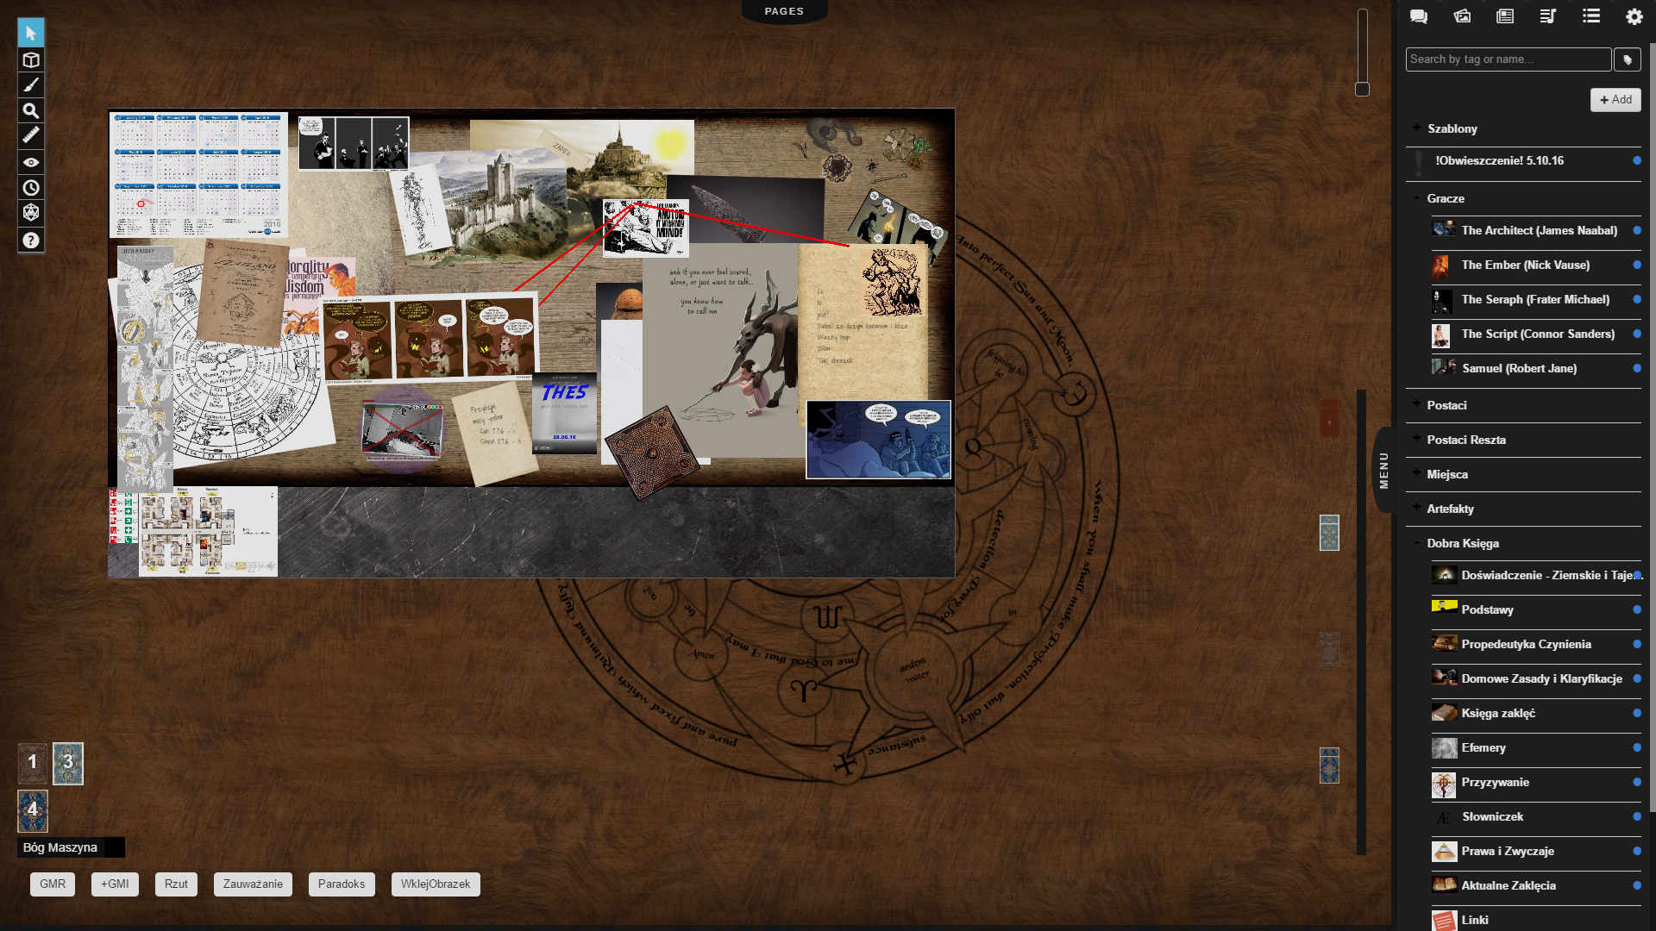The image size is (1656, 931).
Task: Run the Paradoks macro button
Action: tap(342, 884)
